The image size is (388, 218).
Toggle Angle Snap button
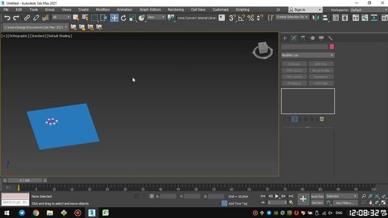coord(241,18)
